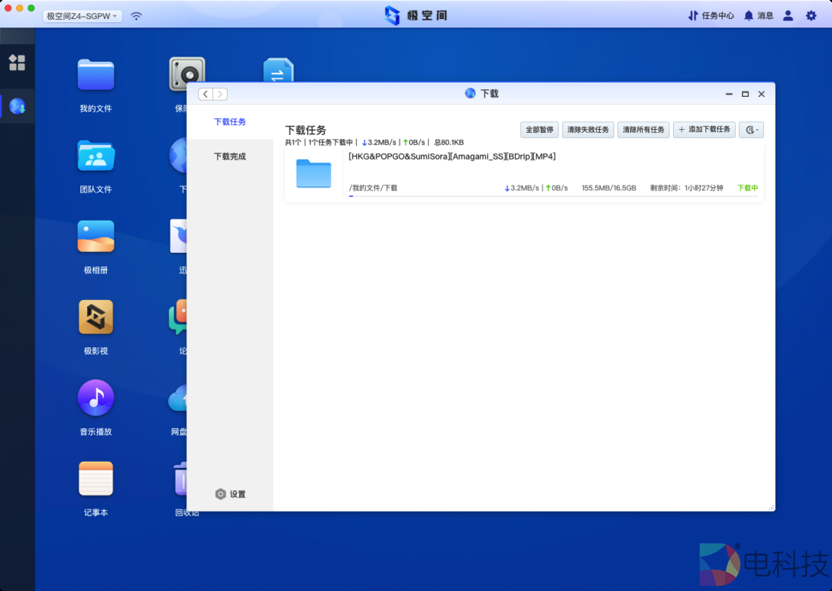The width and height of the screenshot is (832, 591).
Task: Open the speed limit dropdown in toolbar
Action: click(x=750, y=130)
